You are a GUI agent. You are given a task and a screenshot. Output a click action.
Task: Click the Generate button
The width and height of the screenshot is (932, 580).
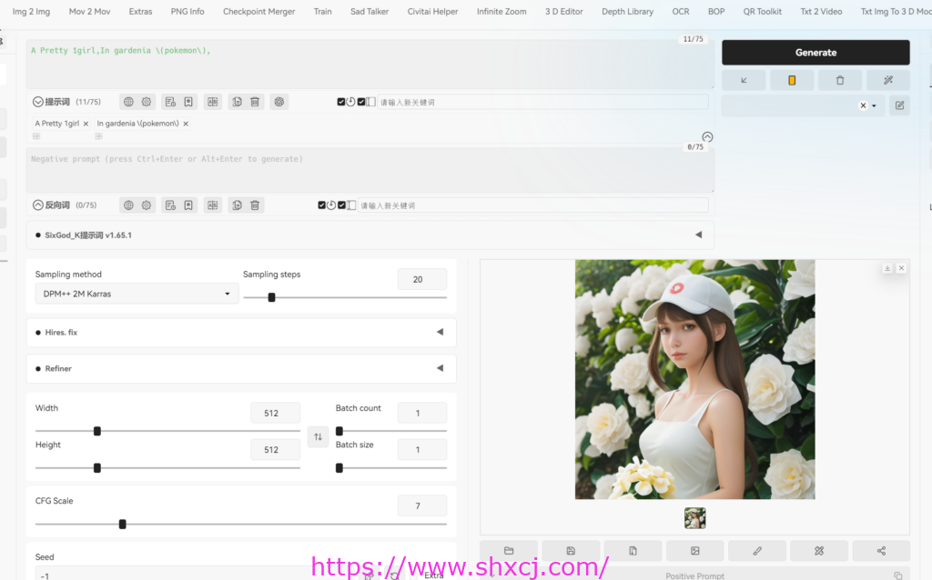815,53
